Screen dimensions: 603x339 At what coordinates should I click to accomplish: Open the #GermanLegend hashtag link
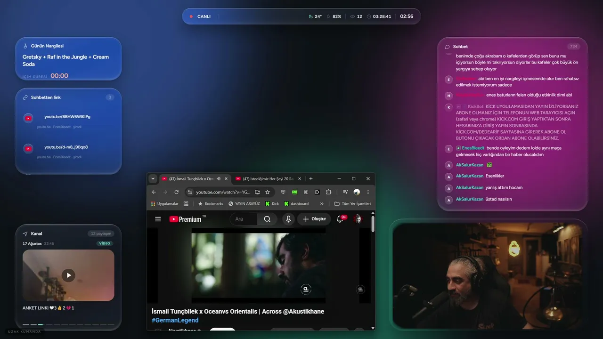click(175, 320)
